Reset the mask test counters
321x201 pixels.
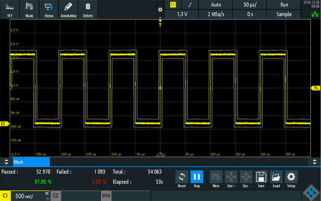[x=182, y=179]
